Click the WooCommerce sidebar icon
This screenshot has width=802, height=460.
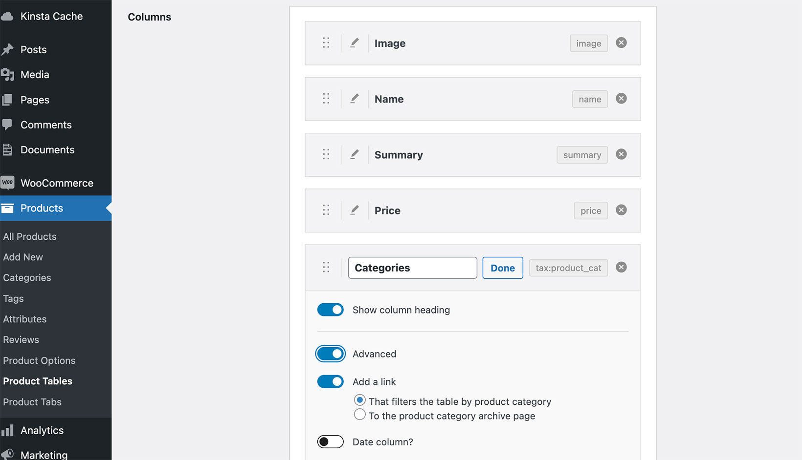pyautogui.click(x=8, y=182)
